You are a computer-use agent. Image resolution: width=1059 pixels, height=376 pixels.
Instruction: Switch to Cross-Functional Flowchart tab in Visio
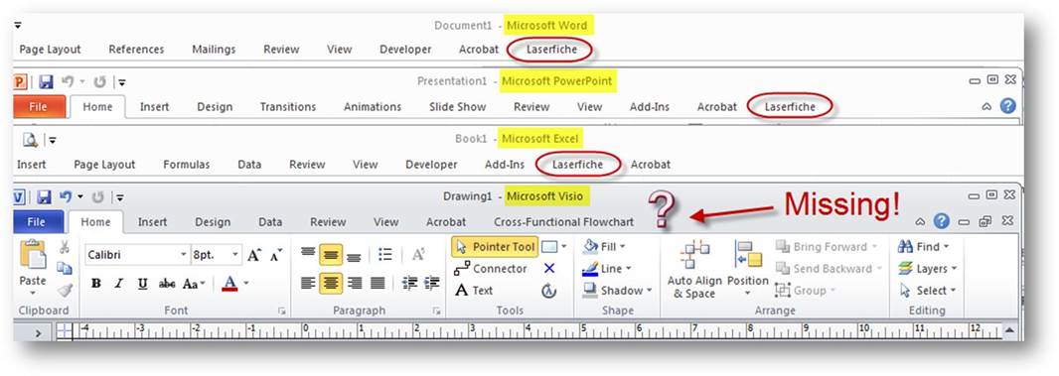(x=563, y=222)
